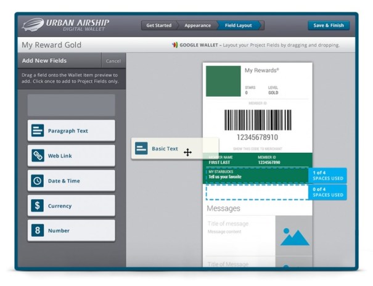Click the empty gray field slot in sidebar

click(x=70, y=105)
